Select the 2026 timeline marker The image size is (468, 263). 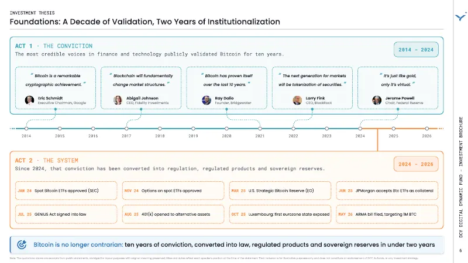[x=427, y=129]
